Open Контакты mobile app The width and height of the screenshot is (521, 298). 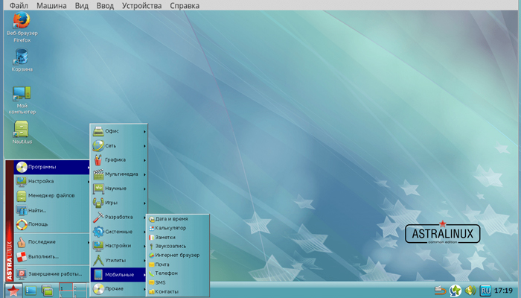coord(178,292)
